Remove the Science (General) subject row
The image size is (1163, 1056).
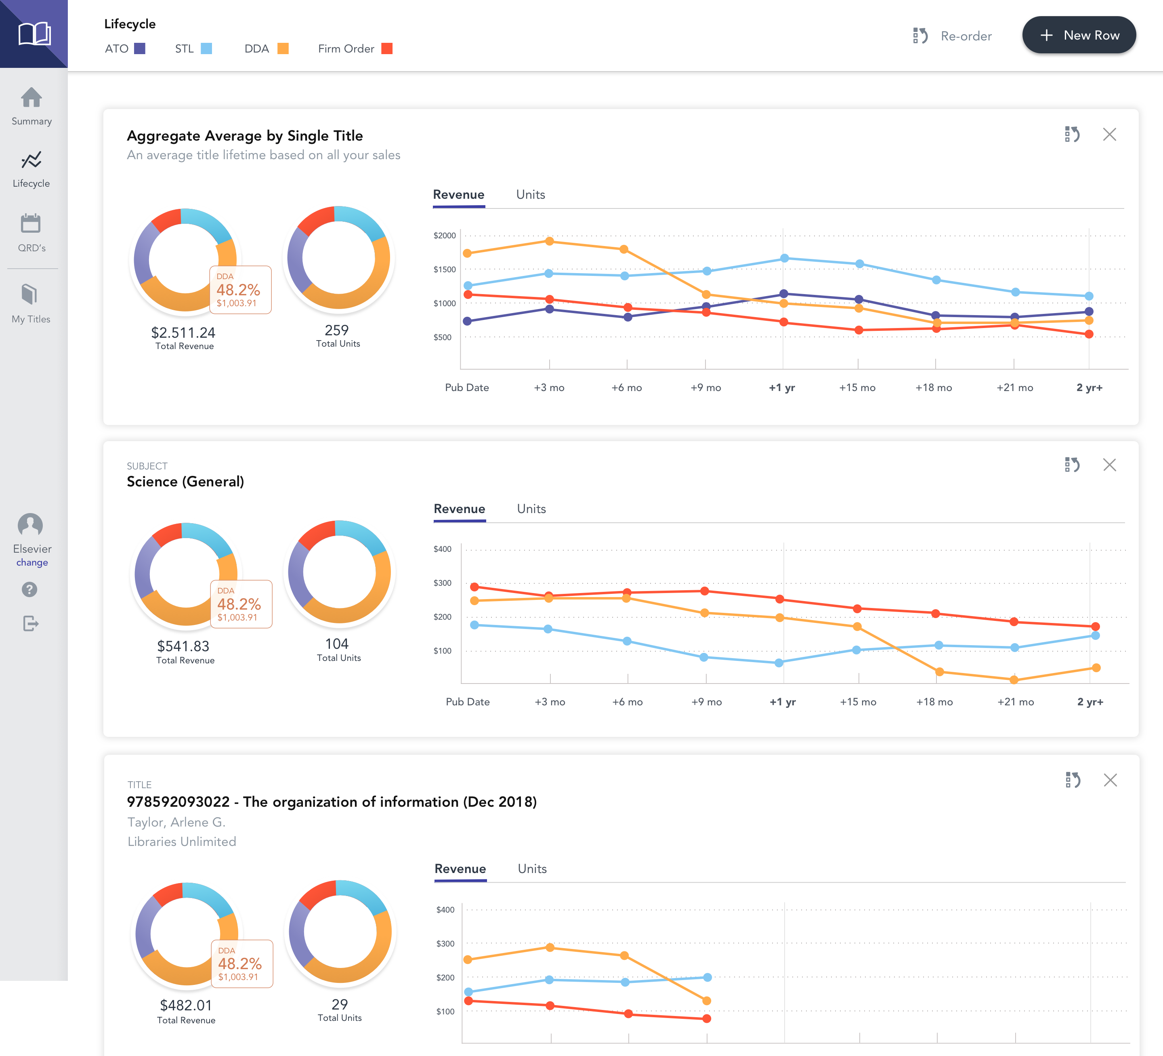[x=1109, y=465]
